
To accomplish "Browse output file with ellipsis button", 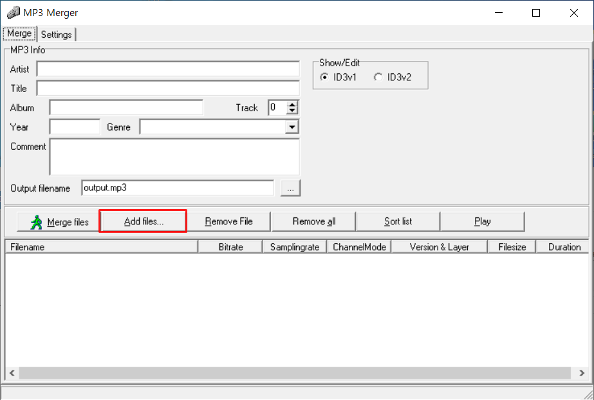I will (290, 188).
